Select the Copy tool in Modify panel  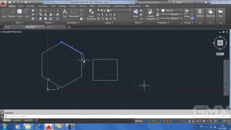(41, 14)
